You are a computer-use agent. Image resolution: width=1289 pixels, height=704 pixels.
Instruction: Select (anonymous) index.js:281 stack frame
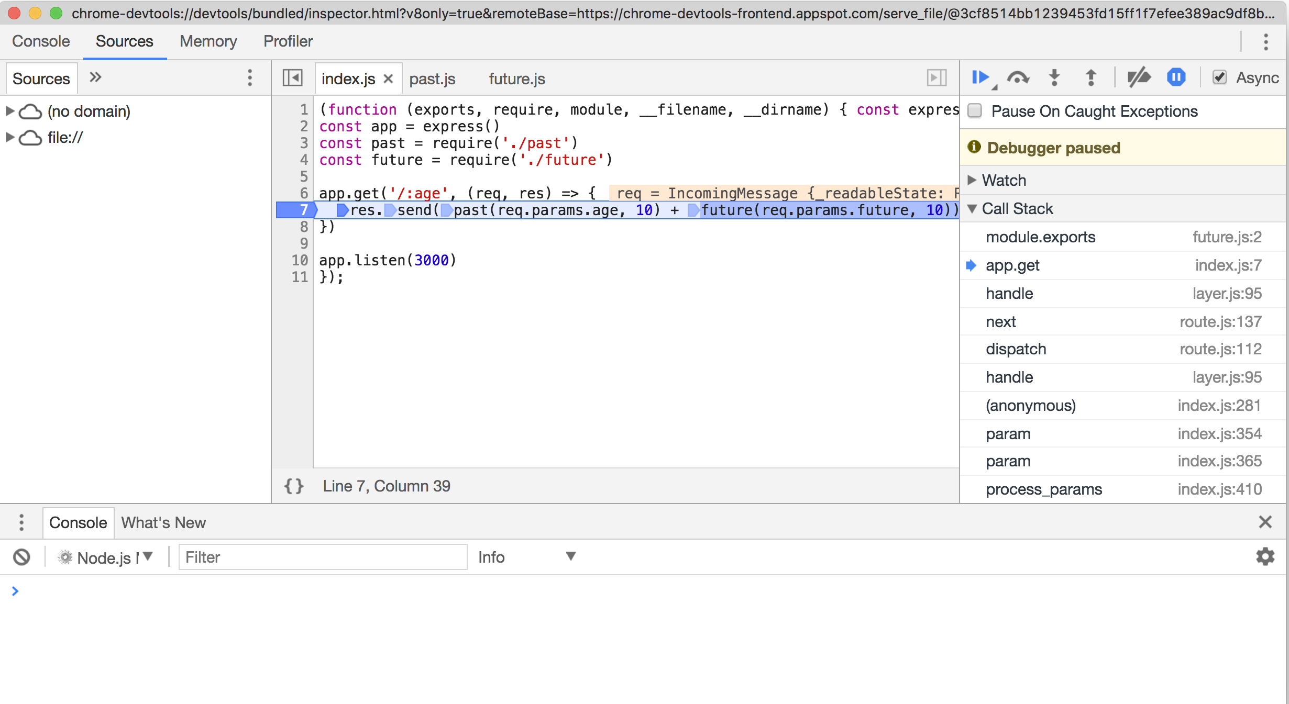1123,406
